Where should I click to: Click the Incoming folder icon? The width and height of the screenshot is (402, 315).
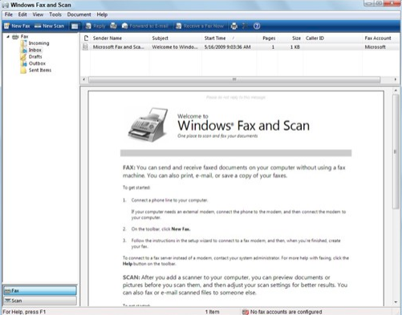(24, 43)
